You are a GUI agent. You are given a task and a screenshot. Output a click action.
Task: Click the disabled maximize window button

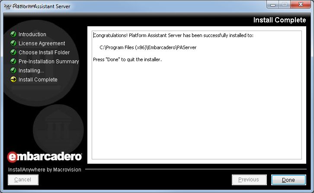tap(284, 5)
